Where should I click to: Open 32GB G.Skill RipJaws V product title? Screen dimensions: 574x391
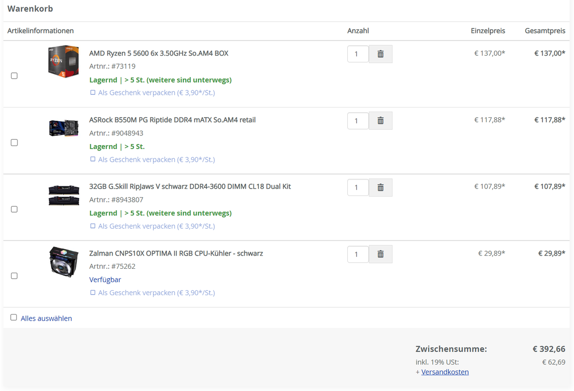click(190, 187)
